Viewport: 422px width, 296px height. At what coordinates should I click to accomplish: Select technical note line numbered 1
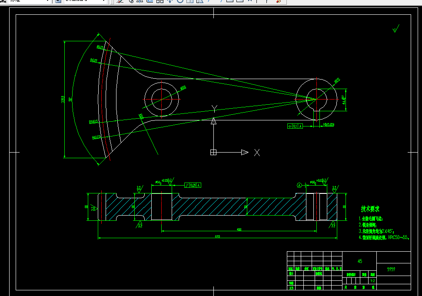371,219
